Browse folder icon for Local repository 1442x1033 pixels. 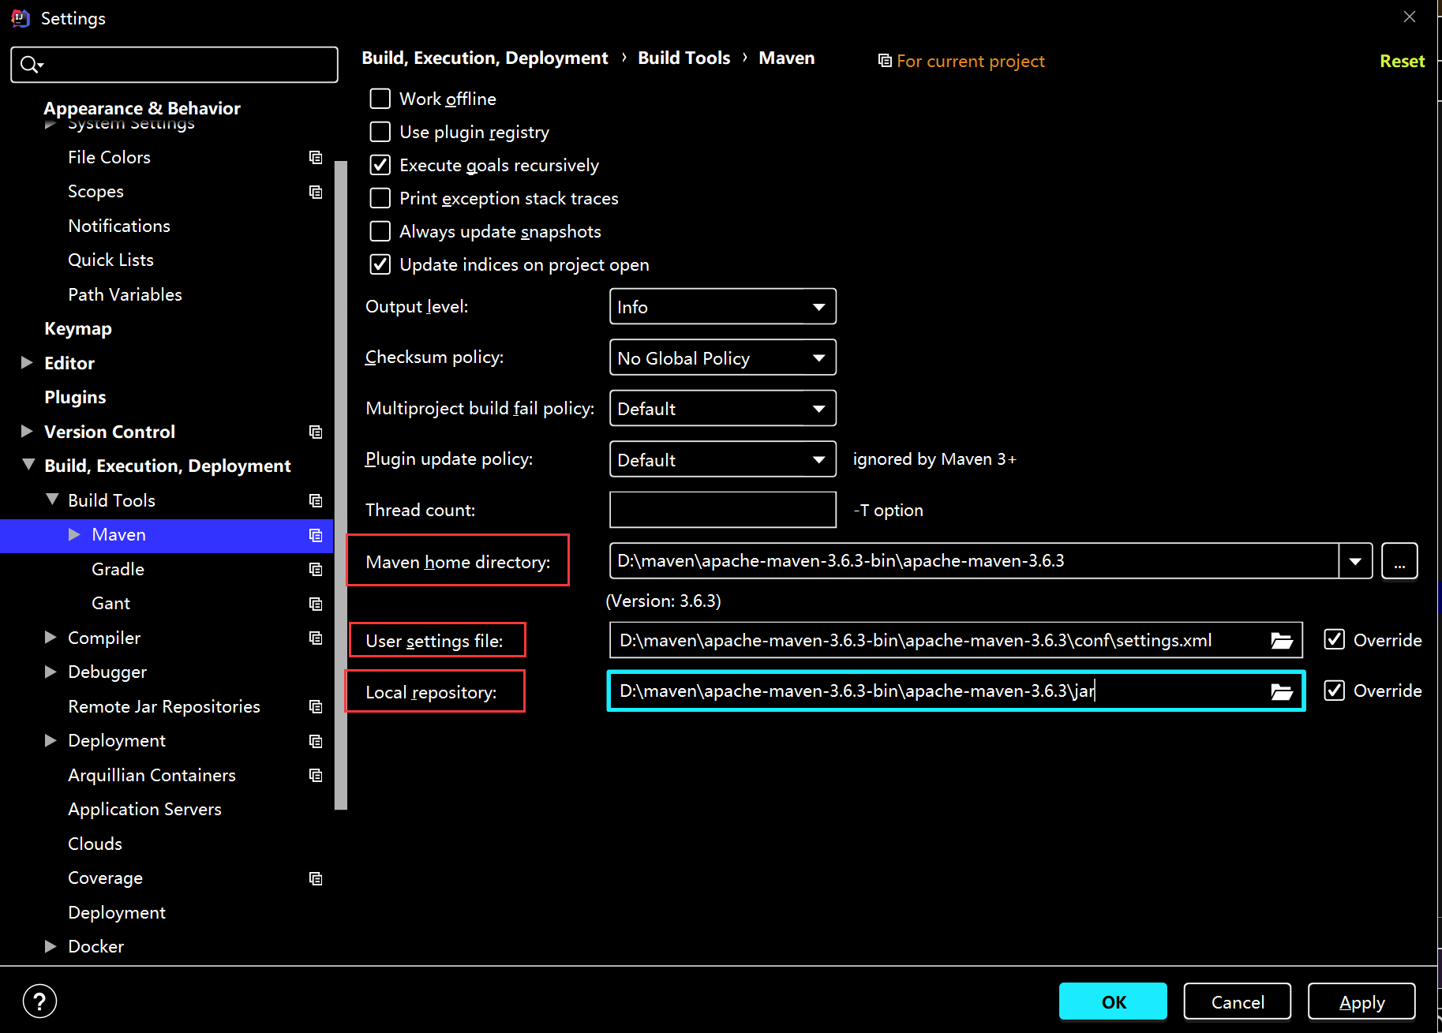1282,692
